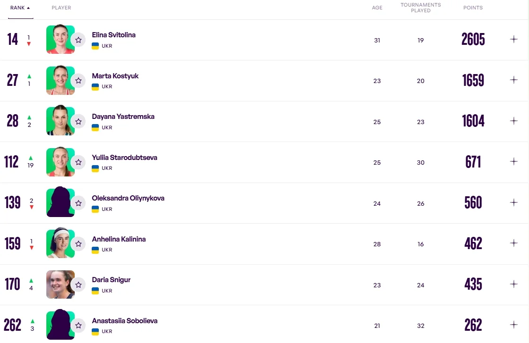The height and width of the screenshot is (343, 529).
Task: Expand Marta Kostyuk's ranking details
Action: tap(514, 80)
